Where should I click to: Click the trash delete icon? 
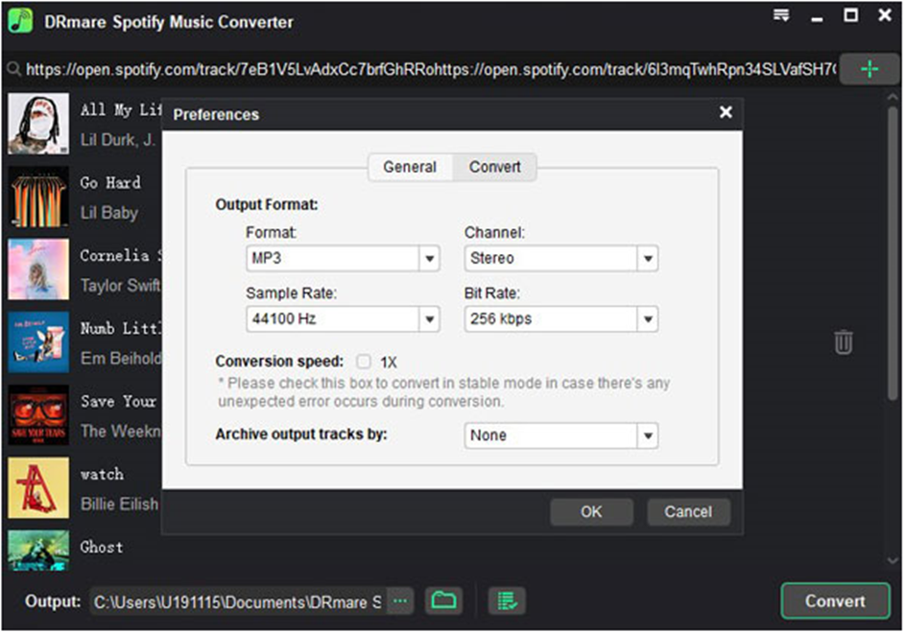(843, 341)
